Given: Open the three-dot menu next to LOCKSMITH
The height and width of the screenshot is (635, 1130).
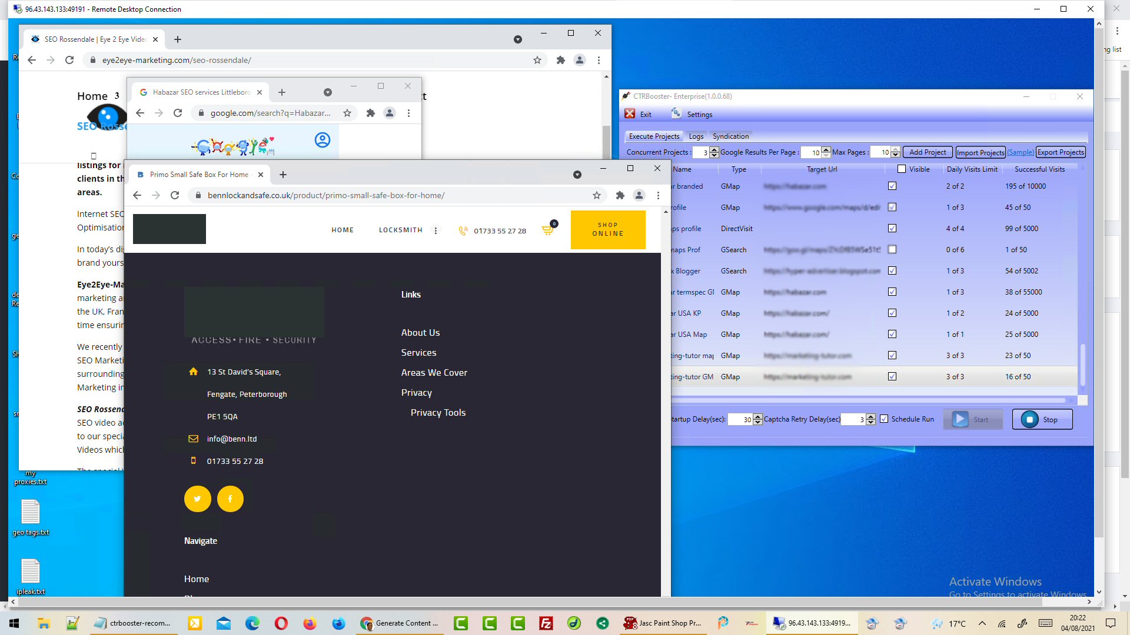Looking at the screenshot, I should pos(436,230).
